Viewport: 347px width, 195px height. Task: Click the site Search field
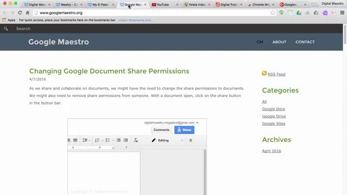coord(23,29)
